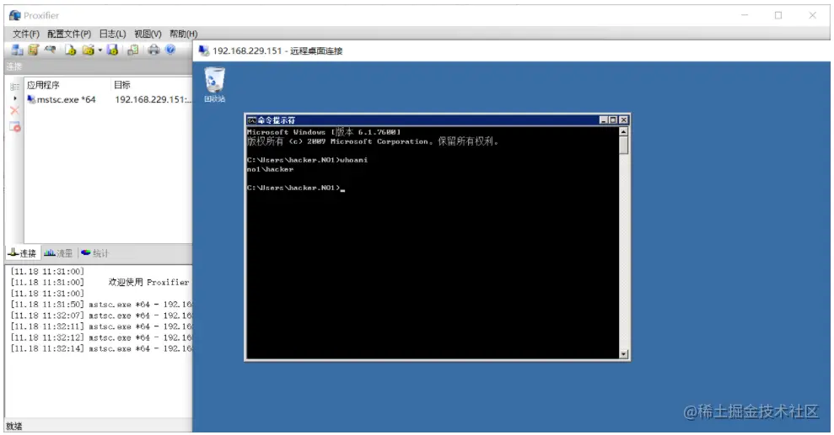Click the cmd scrollbar up arrow

click(x=623, y=131)
